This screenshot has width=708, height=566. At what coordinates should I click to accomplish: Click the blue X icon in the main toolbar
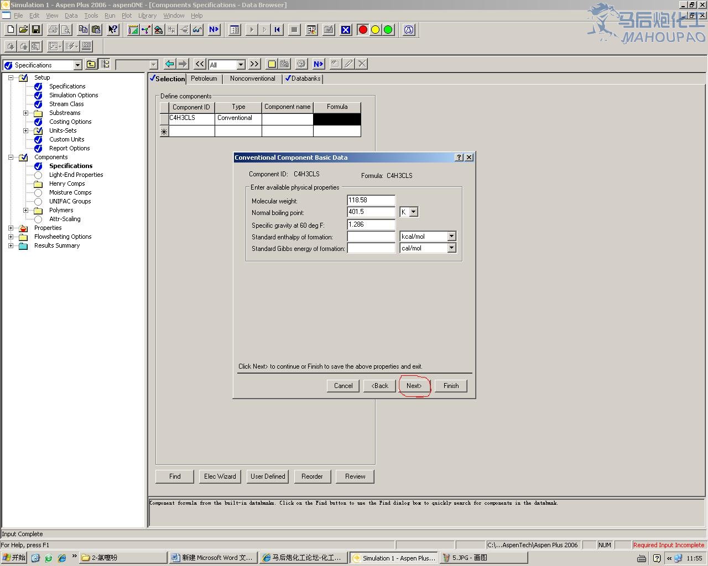[x=346, y=30]
